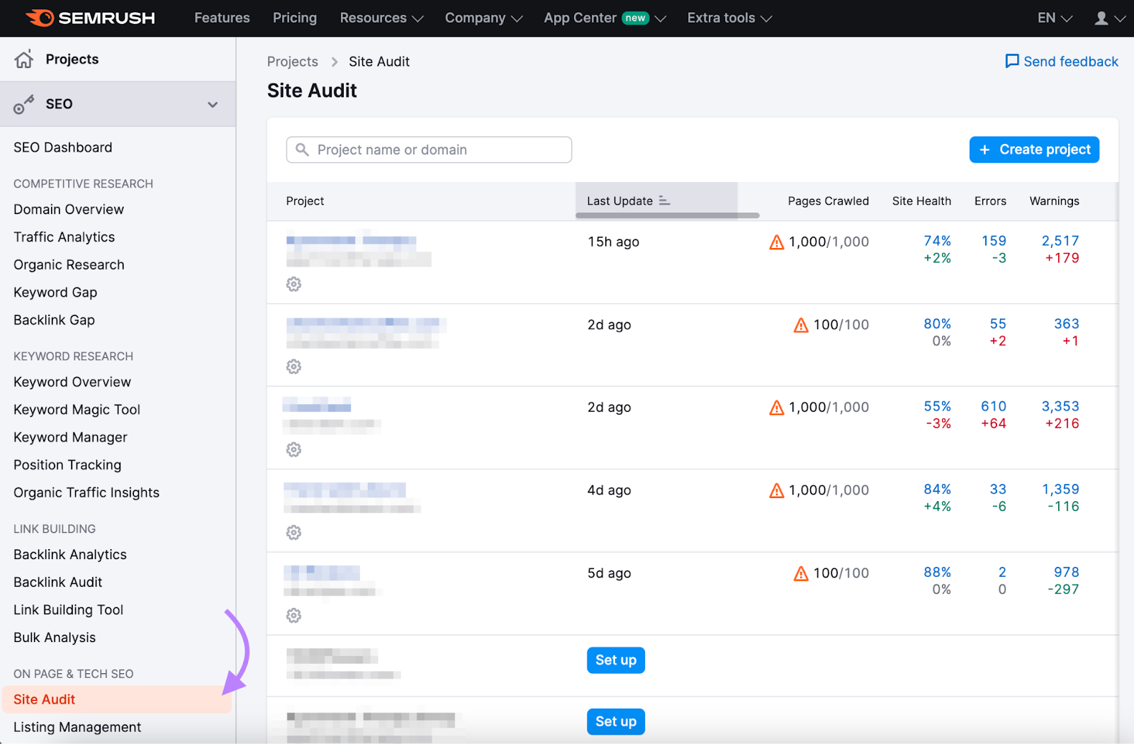Image resolution: width=1134 pixels, height=744 pixels.
Task: Select the Pricing menu item
Action: [295, 18]
